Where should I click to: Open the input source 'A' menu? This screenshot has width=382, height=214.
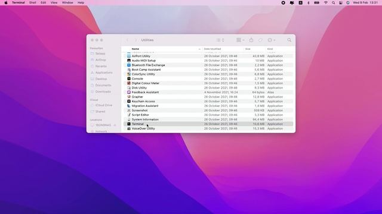tap(300, 2)
